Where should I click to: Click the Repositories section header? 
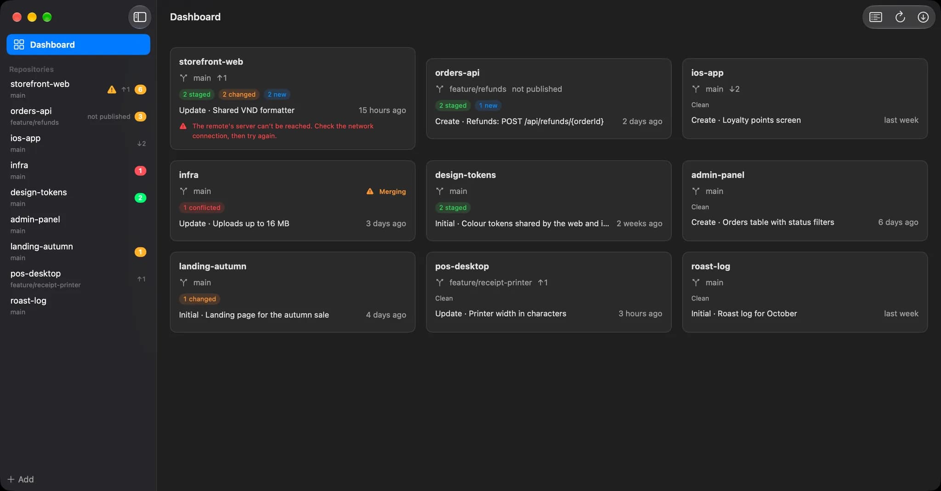coord(31,69)
